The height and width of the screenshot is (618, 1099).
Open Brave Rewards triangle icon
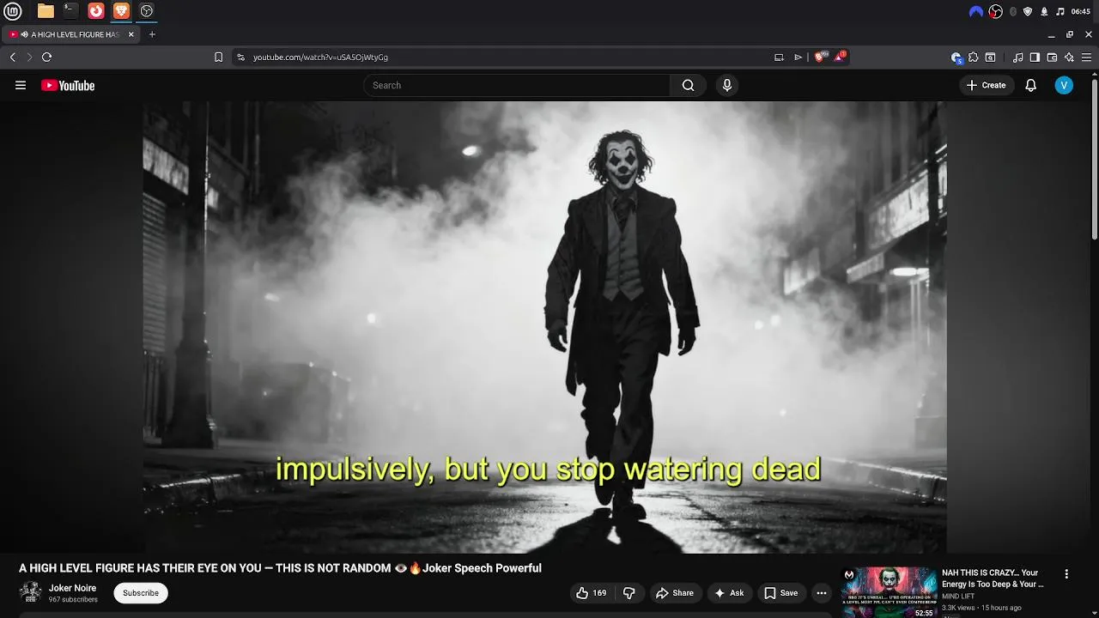[841, 57]
